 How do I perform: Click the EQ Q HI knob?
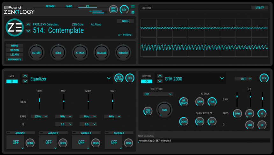[x=262, y=125]
